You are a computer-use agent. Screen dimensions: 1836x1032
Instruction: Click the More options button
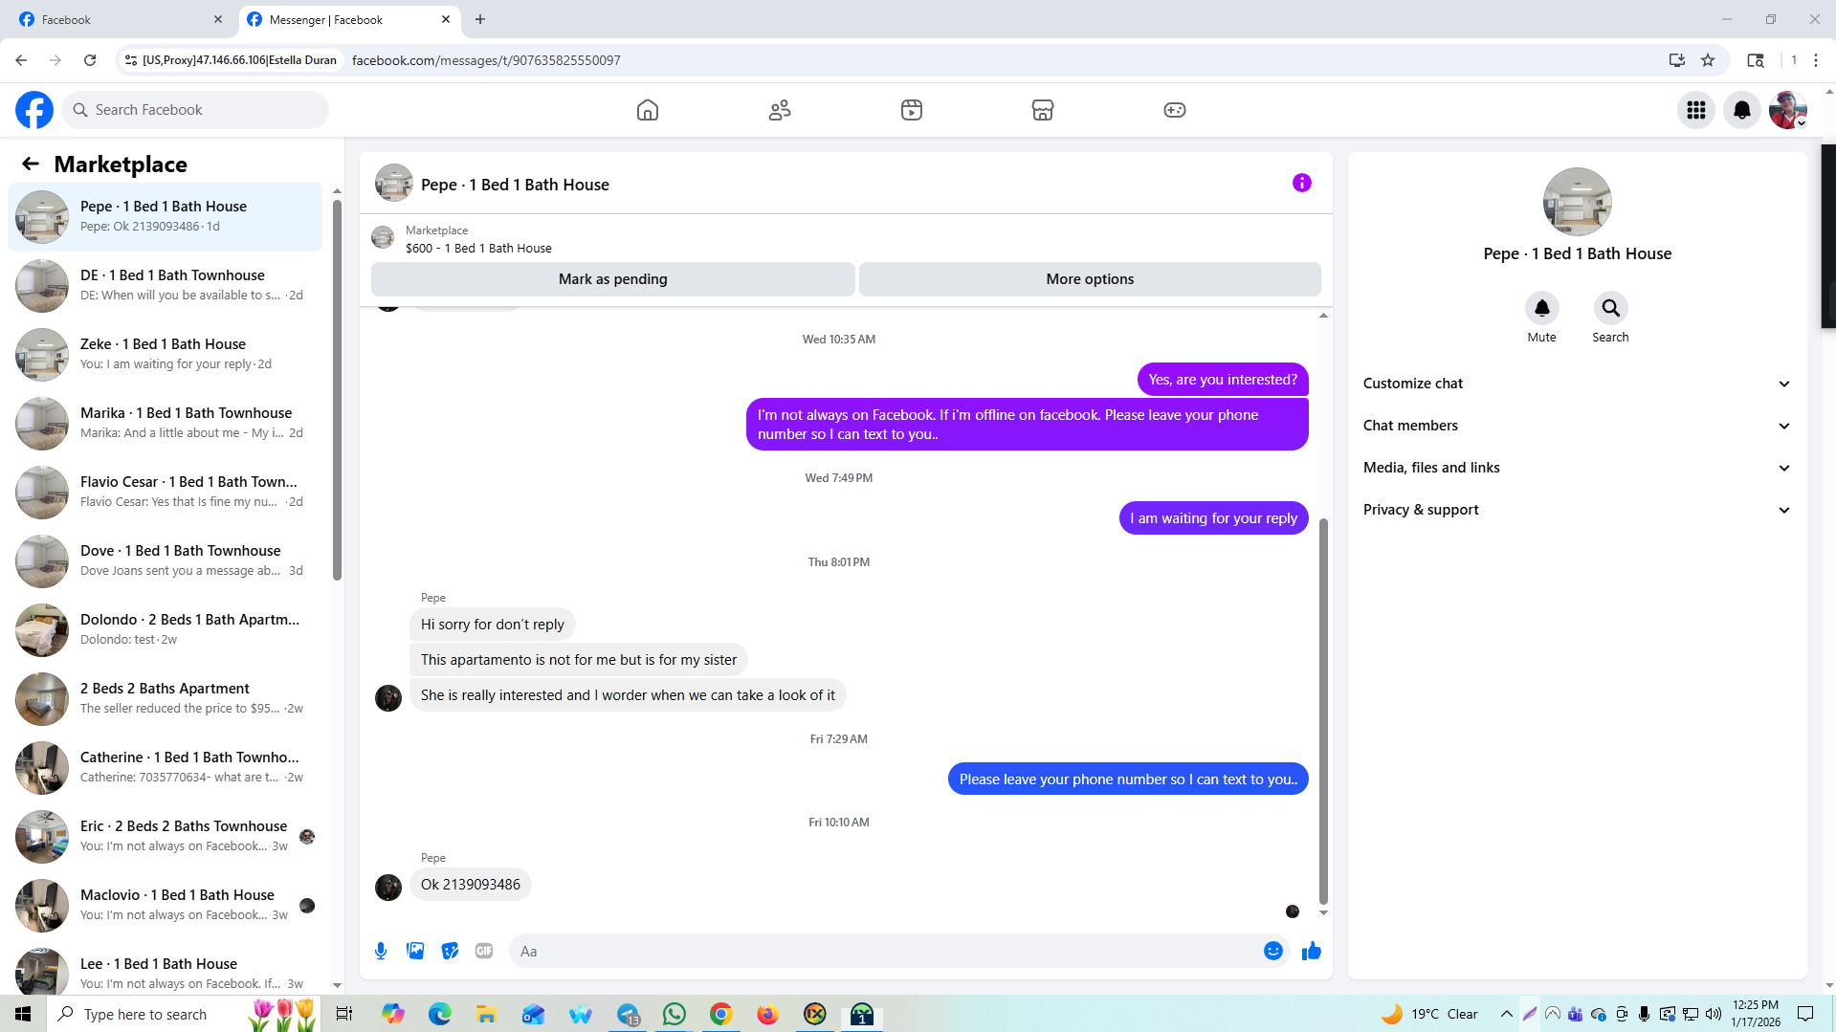(x=1090, y=279)
